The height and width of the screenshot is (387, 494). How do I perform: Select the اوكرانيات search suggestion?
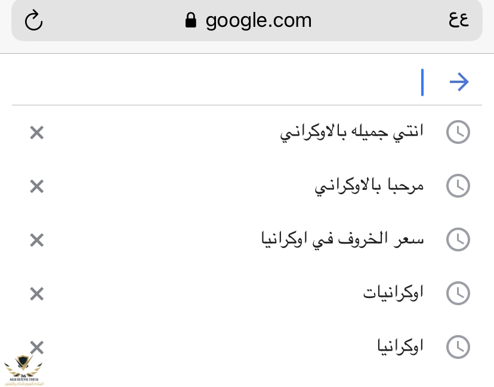tap(393, 293)
